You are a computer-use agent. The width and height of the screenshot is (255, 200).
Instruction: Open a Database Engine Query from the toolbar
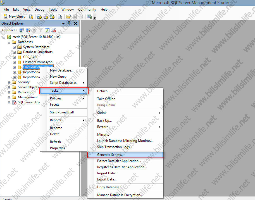tap(31, 16)
